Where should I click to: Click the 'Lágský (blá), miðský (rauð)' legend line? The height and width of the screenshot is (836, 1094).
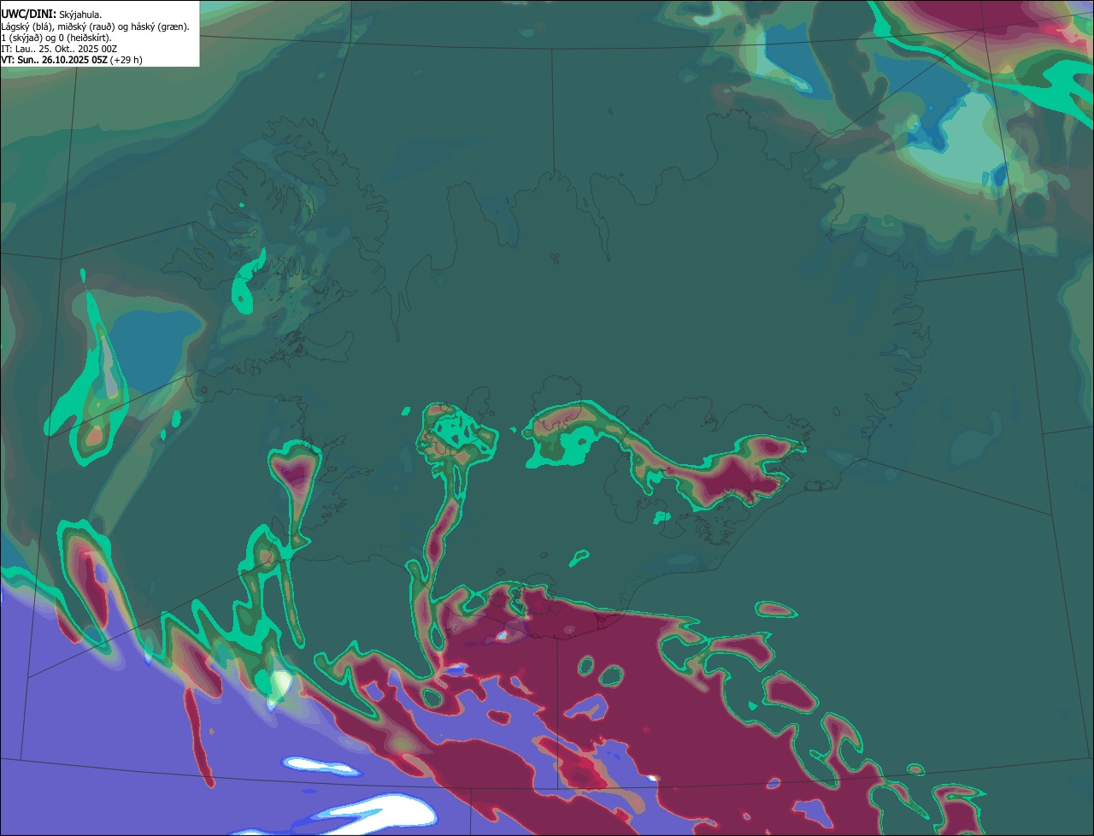pyautogui.click(x=95, y=26)
